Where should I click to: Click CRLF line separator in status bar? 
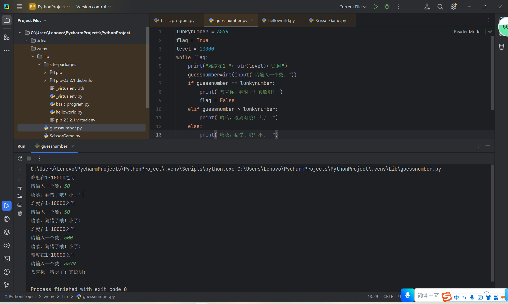[x=388, y=296]
